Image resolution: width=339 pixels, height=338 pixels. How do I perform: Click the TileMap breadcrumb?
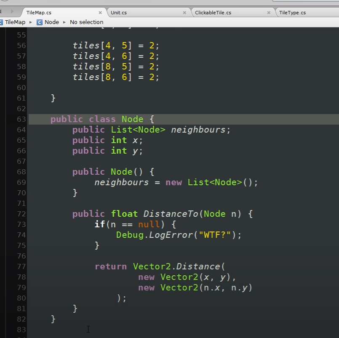point(15,22)
